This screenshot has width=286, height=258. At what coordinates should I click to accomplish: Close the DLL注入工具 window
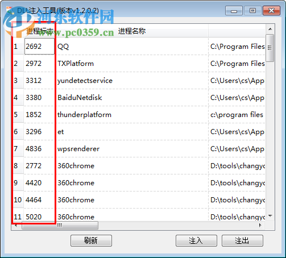pyautogui.click(x=271, y=11)
